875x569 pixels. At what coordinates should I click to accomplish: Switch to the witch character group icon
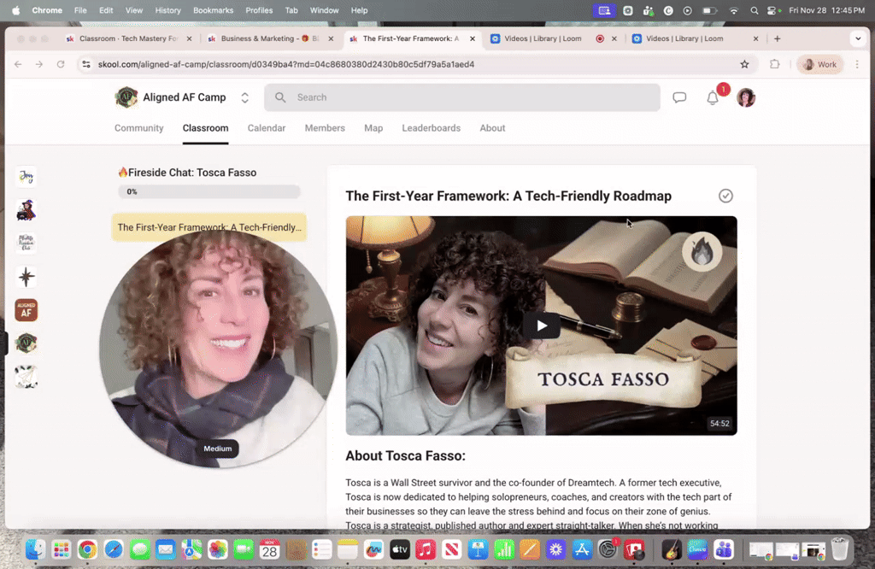point(26,210)
